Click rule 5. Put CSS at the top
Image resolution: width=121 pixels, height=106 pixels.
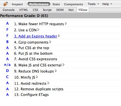pos(32,48)
